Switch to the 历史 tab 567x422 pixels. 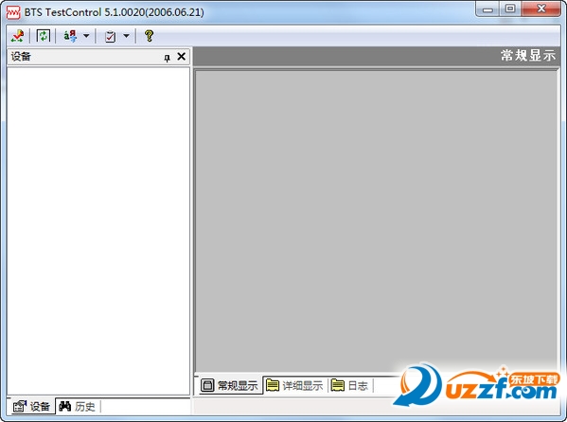[x=77, y=407]
